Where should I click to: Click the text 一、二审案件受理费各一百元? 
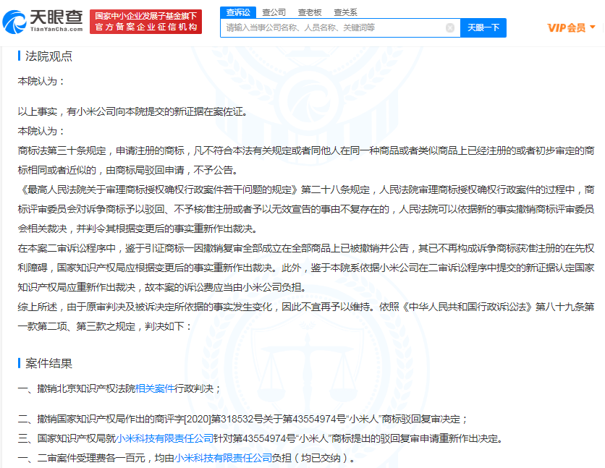point(81,458)
